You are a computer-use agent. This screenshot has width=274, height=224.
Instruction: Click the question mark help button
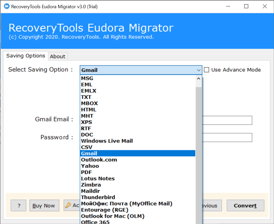pyautogui.click(x=18, y=206)
